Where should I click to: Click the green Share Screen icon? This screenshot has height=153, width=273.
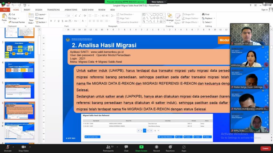click(x=141, y=147)
